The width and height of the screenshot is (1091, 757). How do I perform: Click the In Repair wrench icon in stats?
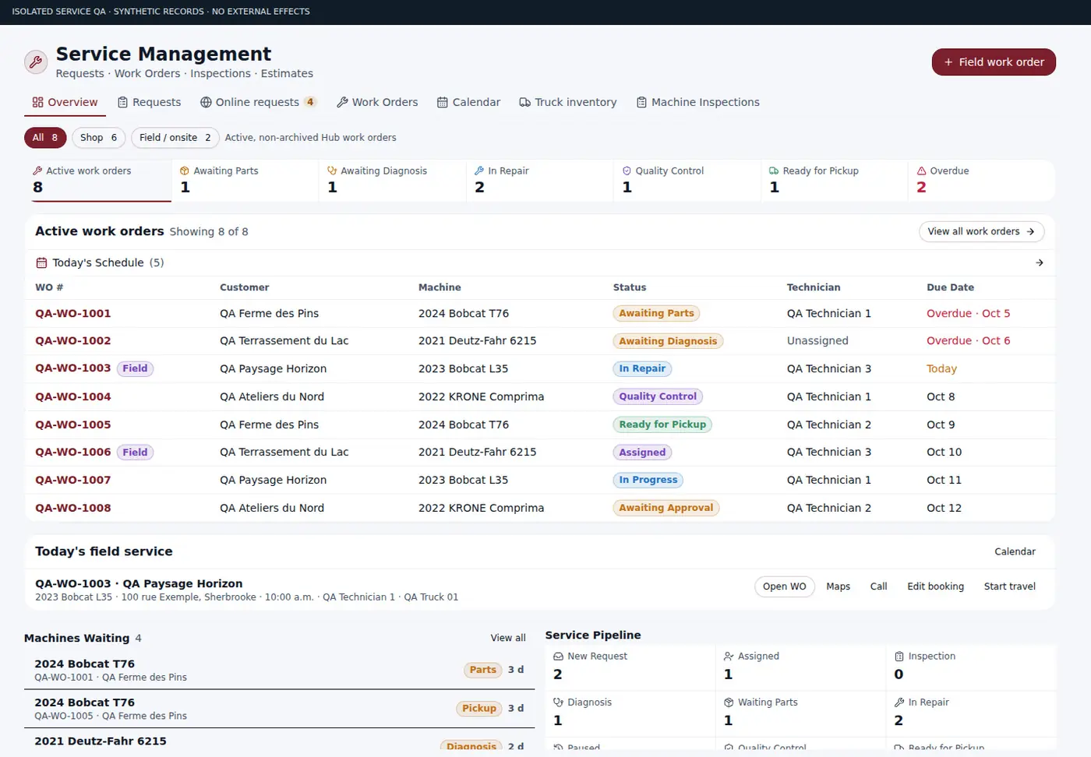[479, 171]
